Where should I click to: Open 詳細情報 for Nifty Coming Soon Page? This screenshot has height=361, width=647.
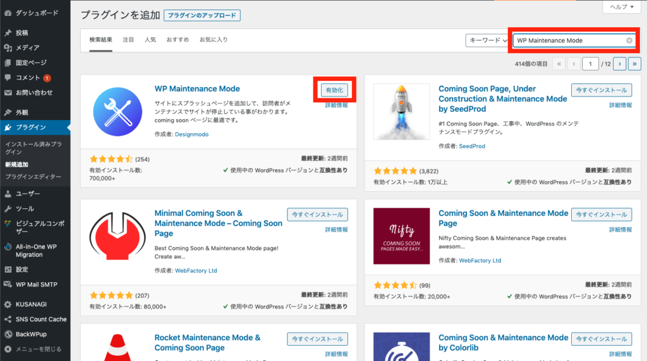[x=620, y=230]
